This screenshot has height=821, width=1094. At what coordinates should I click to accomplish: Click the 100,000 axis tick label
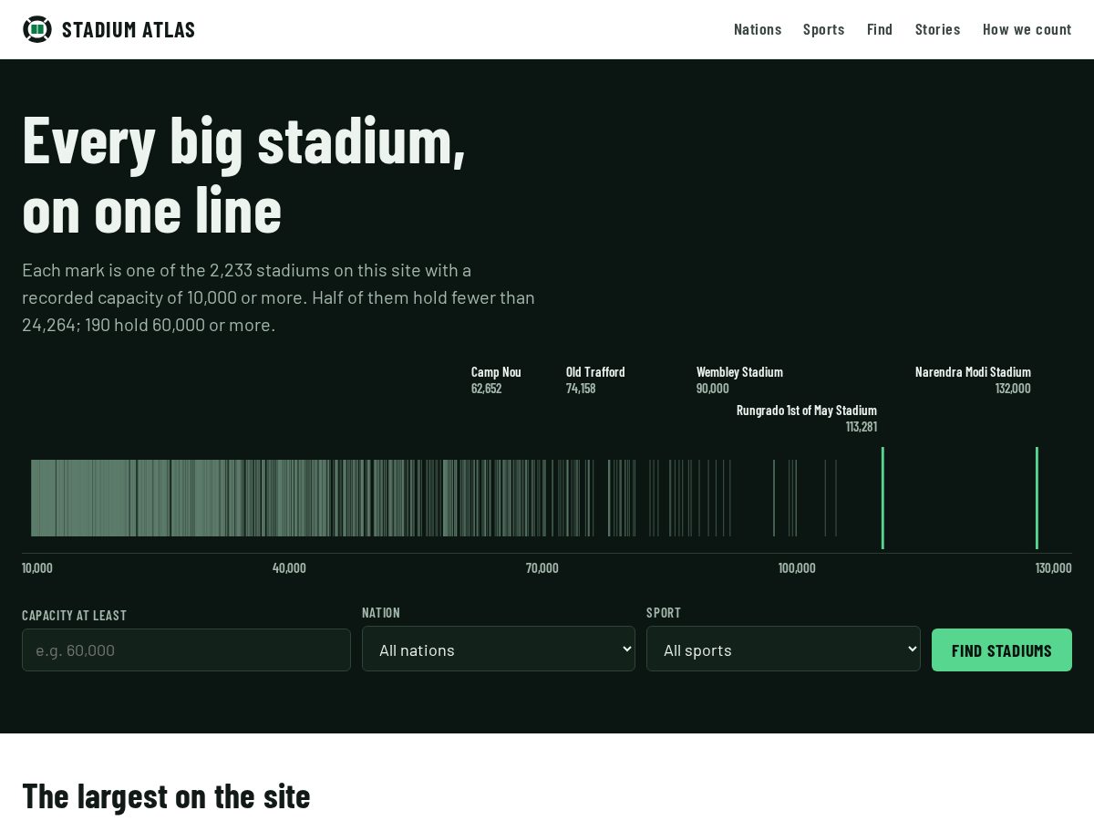(x=797, y=567)
